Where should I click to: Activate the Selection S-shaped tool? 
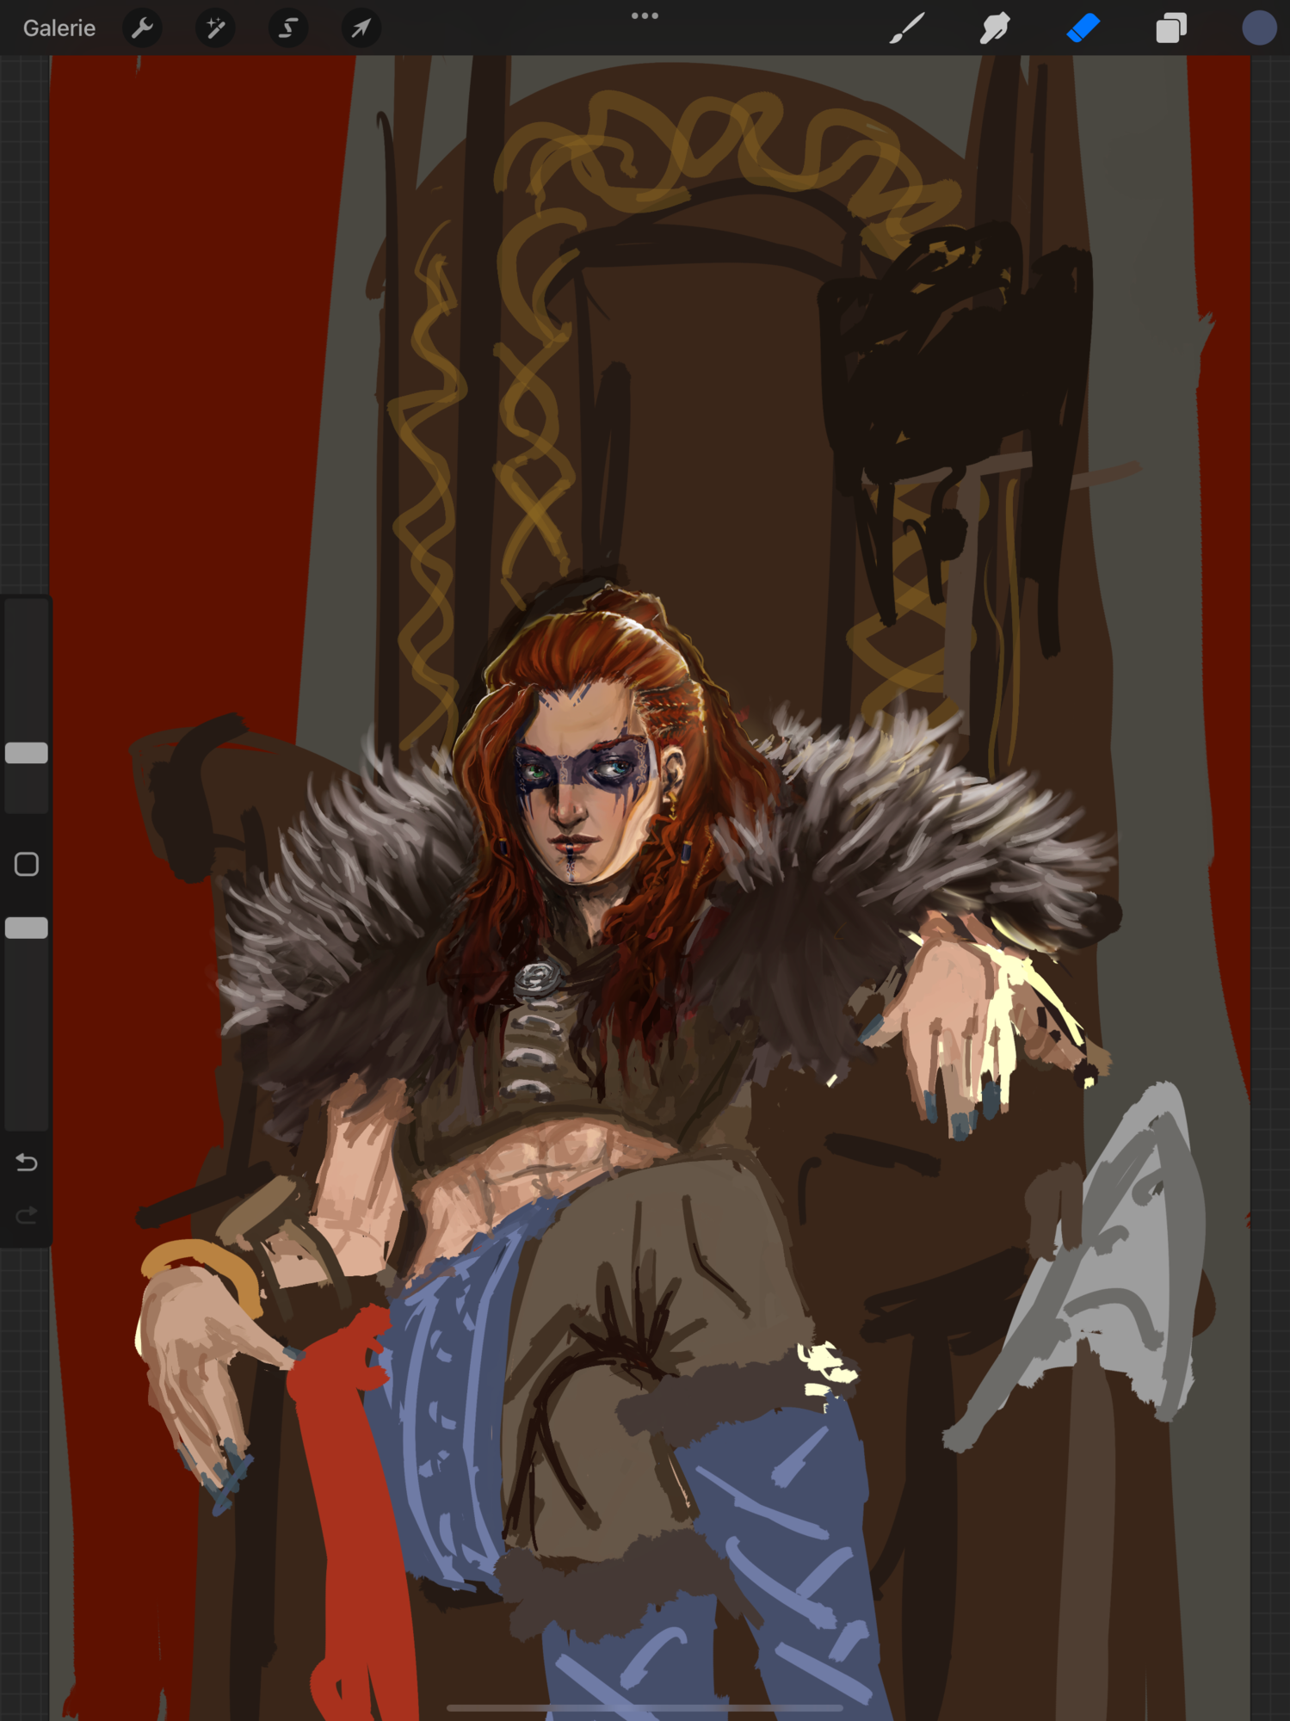point(288,28)
